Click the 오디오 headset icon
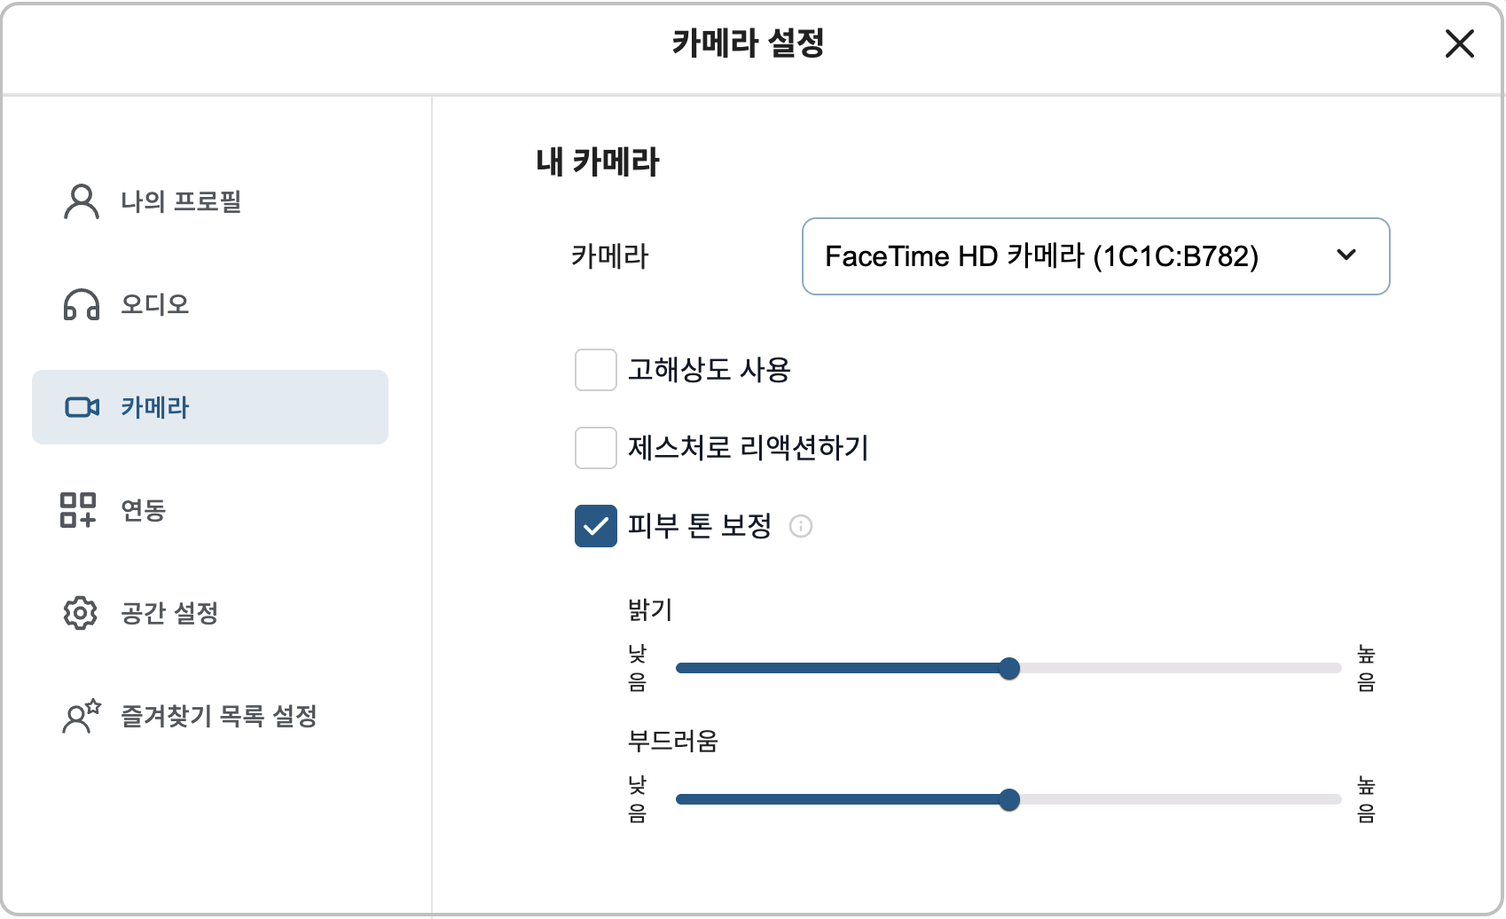 pyautogui.click(x=81, y=305)
